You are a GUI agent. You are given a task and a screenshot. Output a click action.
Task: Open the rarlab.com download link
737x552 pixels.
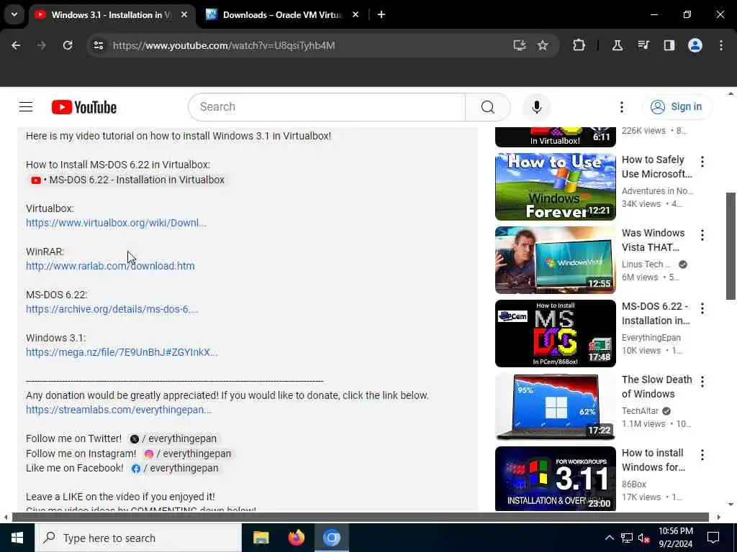coord(110,266)
